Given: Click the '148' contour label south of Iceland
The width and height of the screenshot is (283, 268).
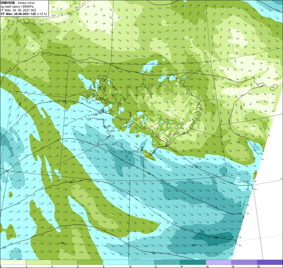Looking at the screenshot, I should coord(148,173).
